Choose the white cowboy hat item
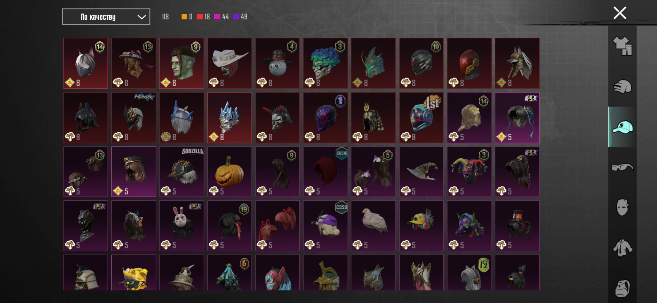The height and width of the screenshot is (303, 657). (230, 63)
